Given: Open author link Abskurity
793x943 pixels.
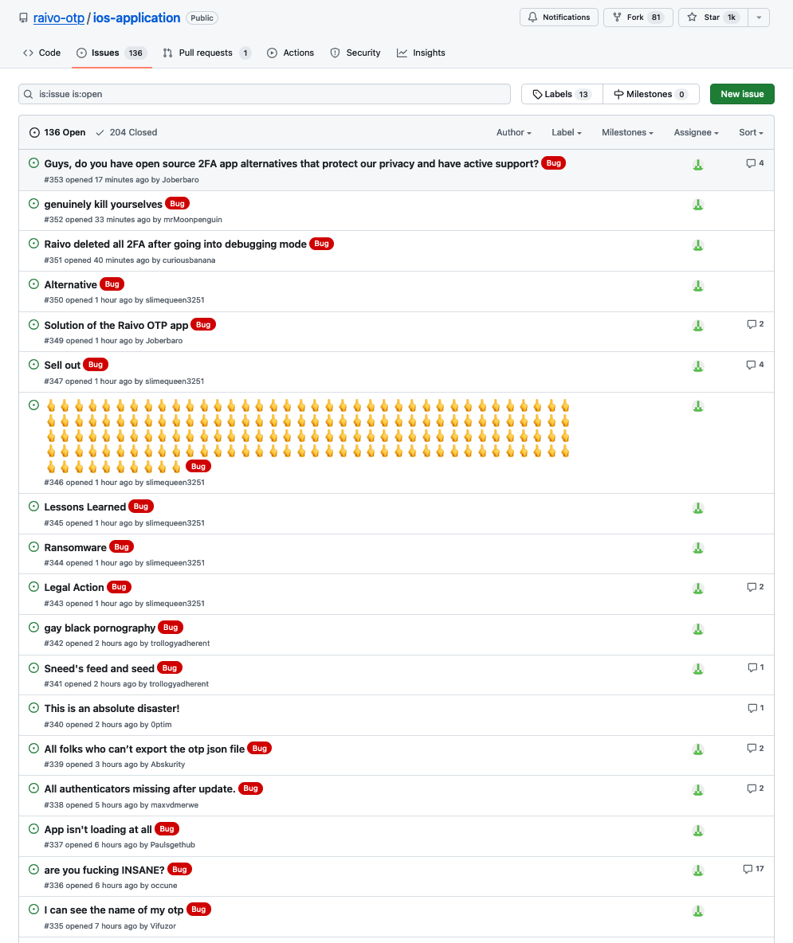Looking at the screenshot, I should pos(168,765).
